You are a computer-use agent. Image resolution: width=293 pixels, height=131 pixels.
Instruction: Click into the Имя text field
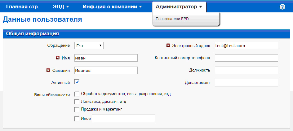coord(106,58)
